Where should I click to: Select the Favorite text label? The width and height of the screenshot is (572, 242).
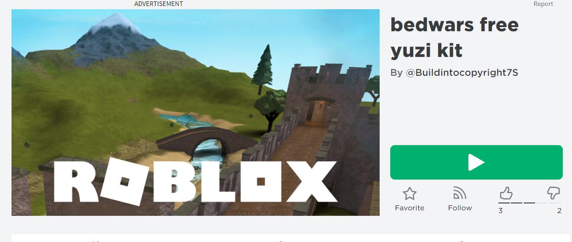coord(410,208)
